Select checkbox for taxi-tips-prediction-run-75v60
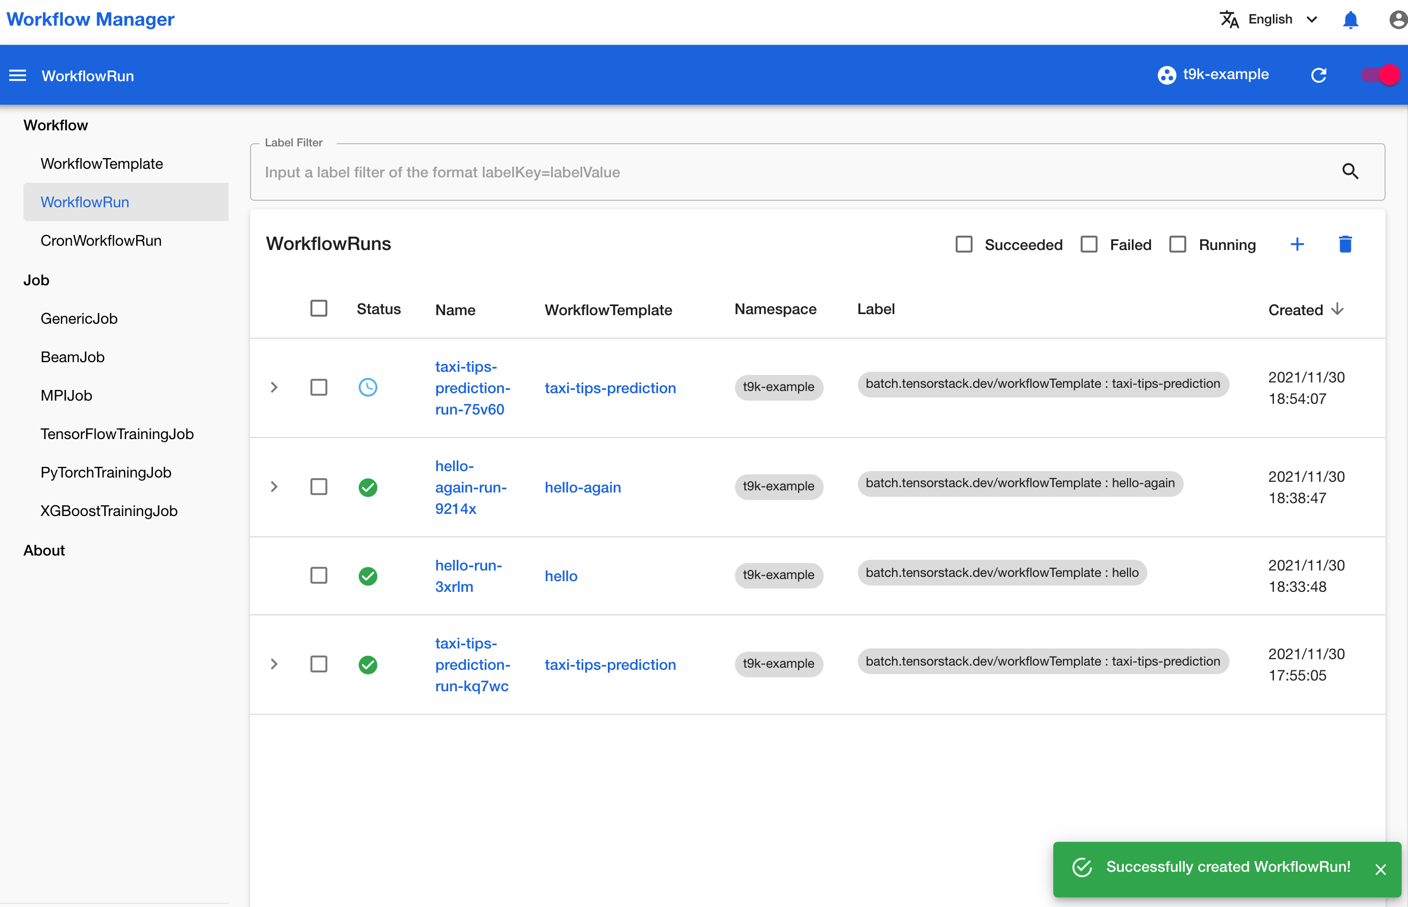 click(x=318, y=388)
